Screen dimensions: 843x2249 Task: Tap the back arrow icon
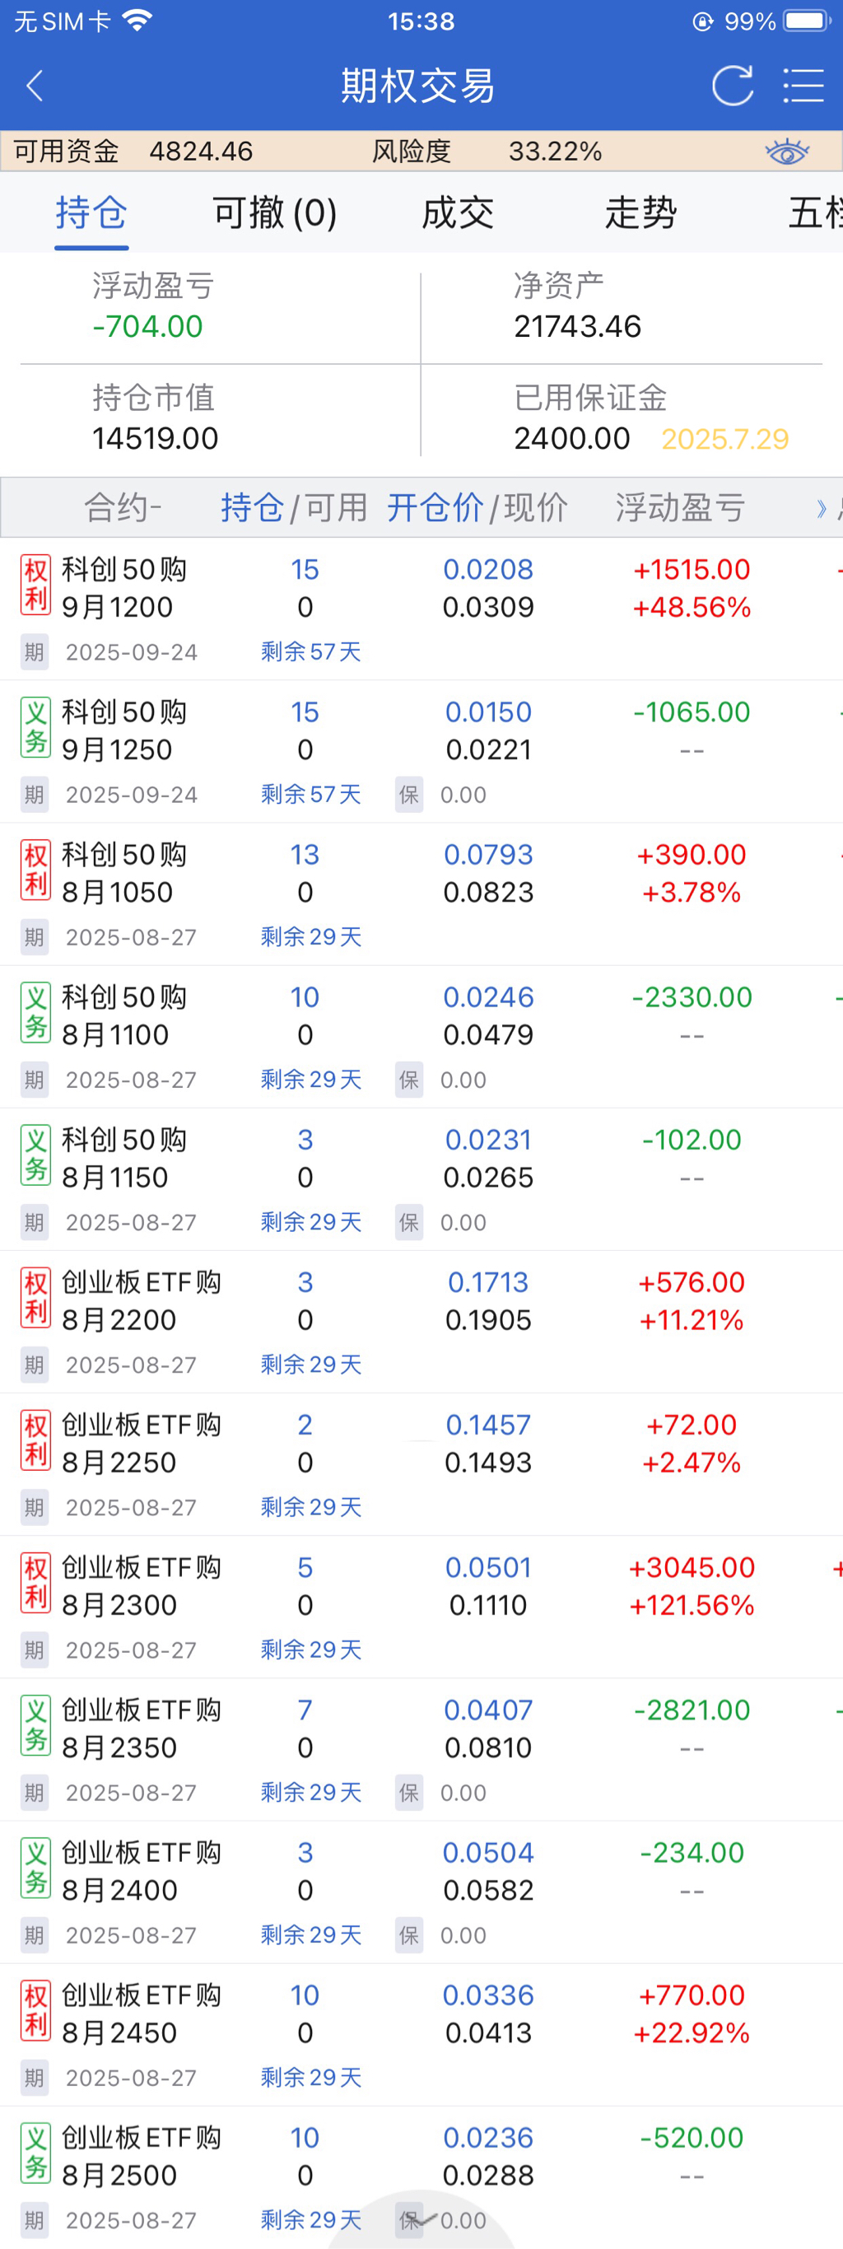click(x=35, y=86)
